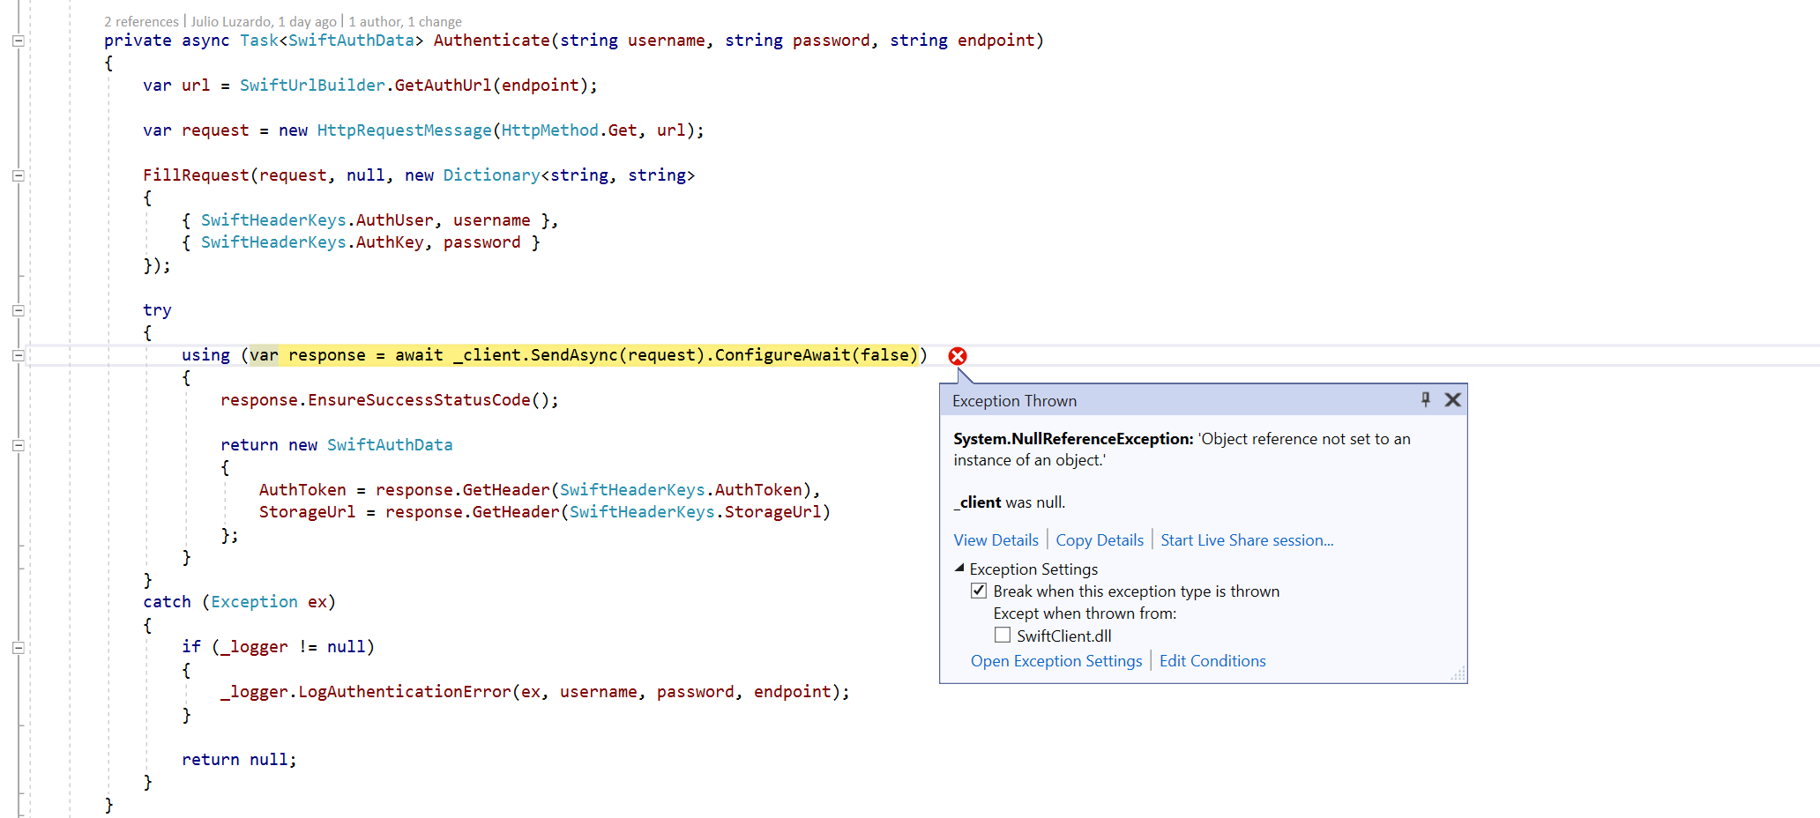
Task: Open View Details for the exception
Action: pos(996,539)
